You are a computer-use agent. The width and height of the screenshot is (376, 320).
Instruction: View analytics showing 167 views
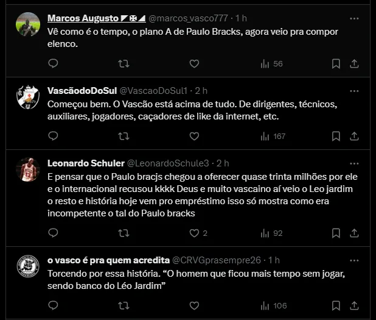[273, 136]
